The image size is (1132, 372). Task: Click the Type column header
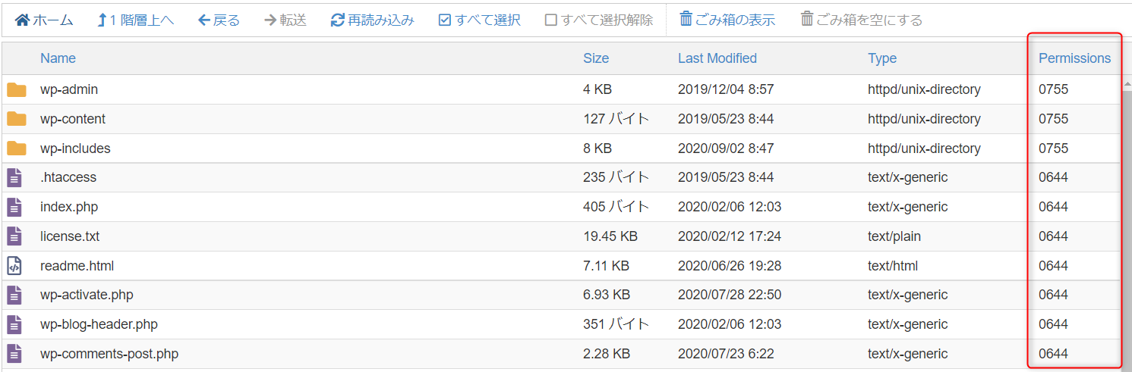(x=882, y=58)
